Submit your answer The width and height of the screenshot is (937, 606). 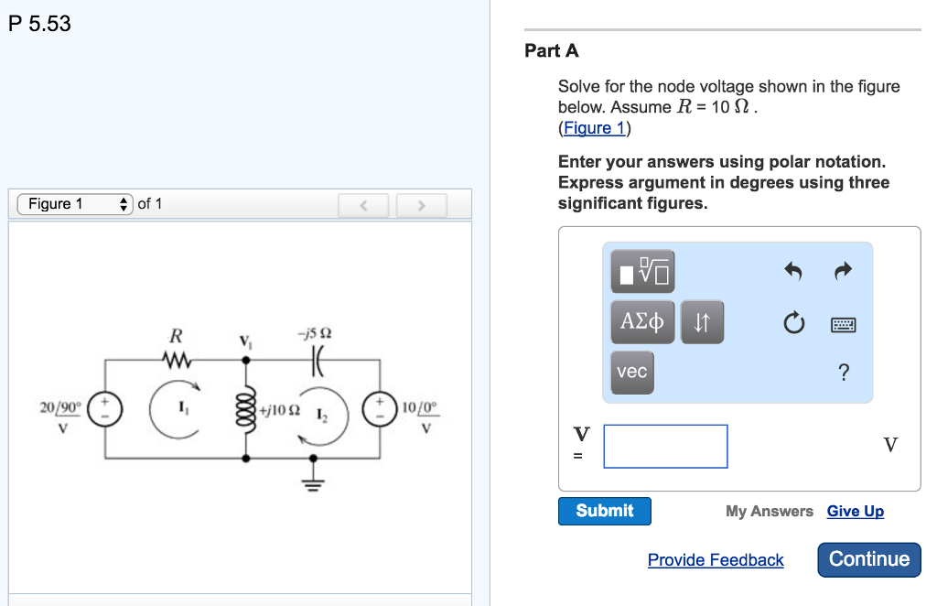point(604,511)
